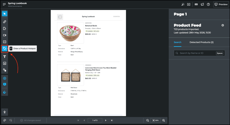Select the pointer selection tool
Image resolution: width=230 pixels, height=125 pixels.
4,14
